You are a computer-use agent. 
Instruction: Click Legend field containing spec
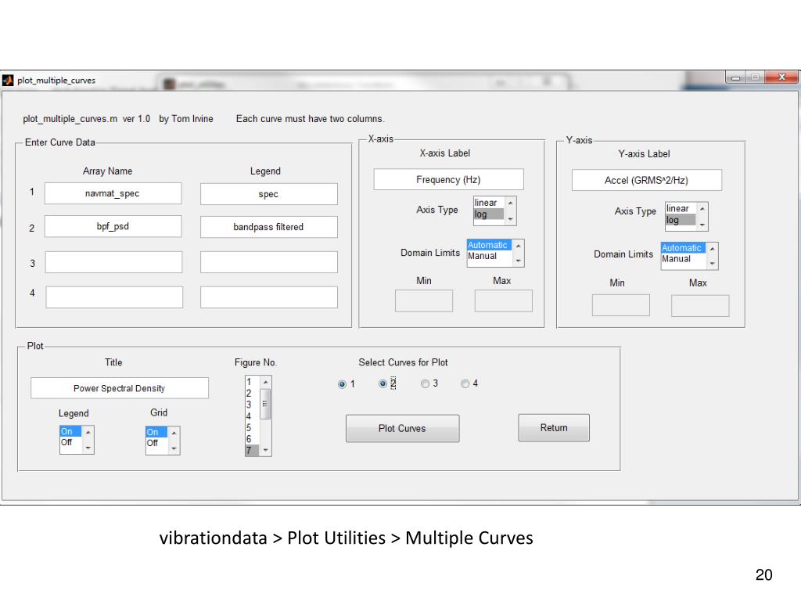coord(269,194)
